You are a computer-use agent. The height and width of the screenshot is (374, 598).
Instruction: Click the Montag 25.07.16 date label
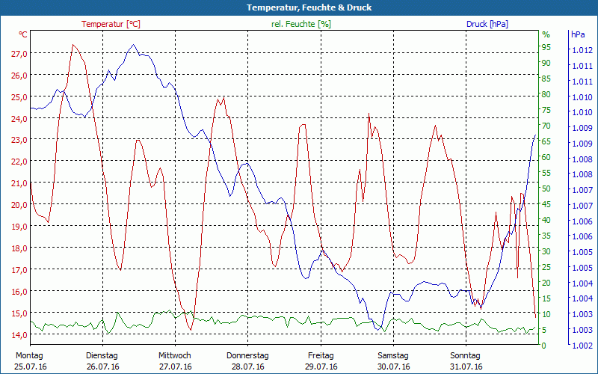pos(30,361)
